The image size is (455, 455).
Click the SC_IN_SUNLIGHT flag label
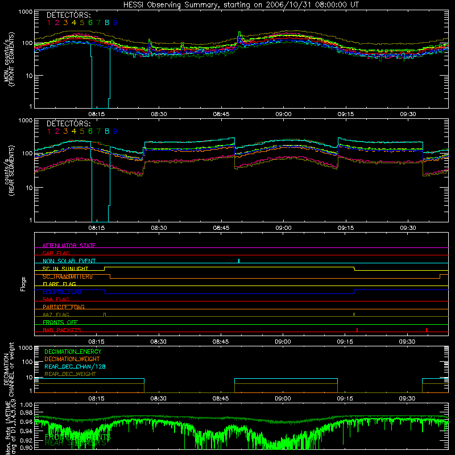tap(65, 268)
